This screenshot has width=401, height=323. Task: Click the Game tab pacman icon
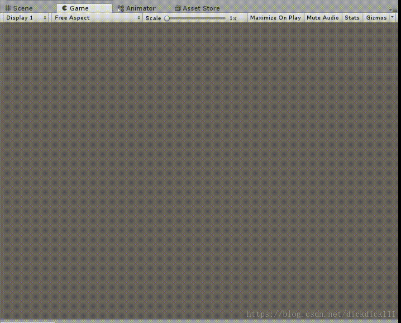click(65, 8)
